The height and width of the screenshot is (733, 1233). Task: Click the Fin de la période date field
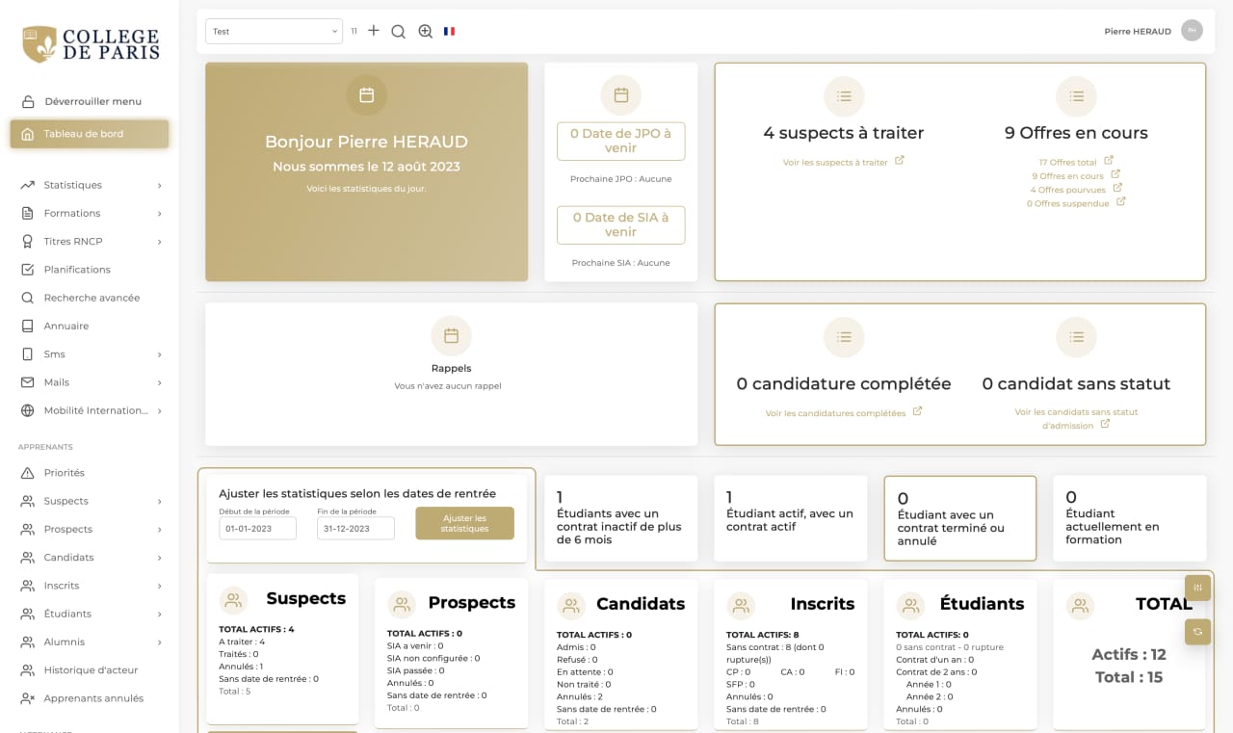point(355,529)
